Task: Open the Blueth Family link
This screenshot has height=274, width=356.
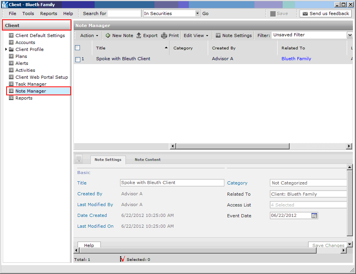Action: [296, 59]
